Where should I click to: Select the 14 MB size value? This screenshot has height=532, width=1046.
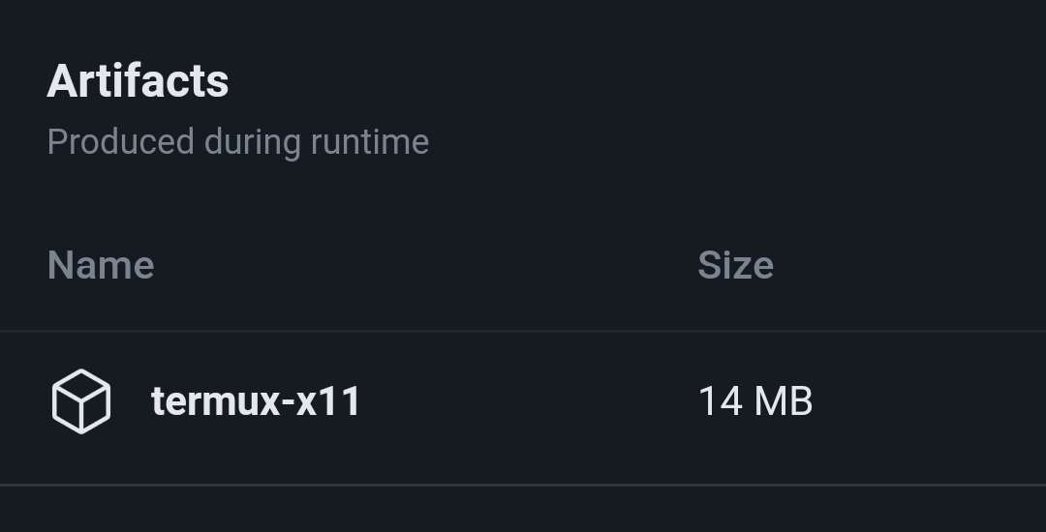[x=755, y=401]
